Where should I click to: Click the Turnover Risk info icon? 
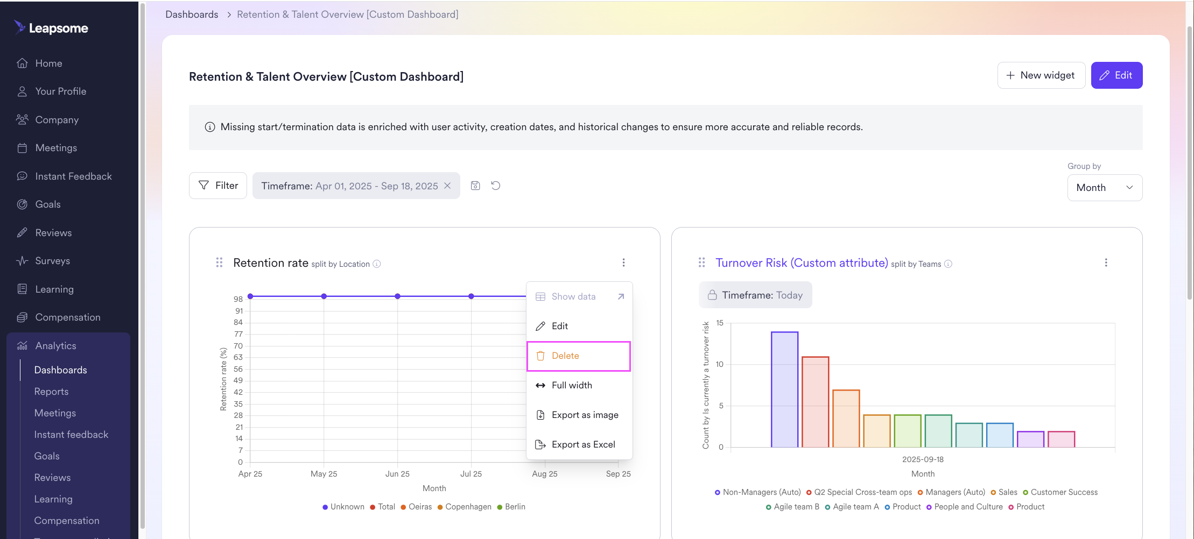[x=949, y=264]
